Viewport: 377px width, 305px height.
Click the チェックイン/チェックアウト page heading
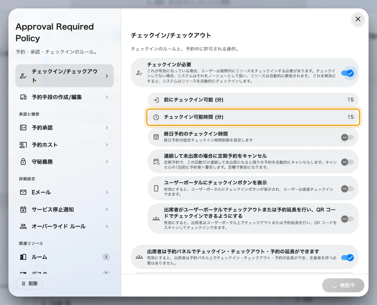(x=171, y=35)
